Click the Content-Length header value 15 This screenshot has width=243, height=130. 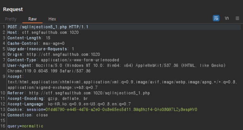coord(48,38)
